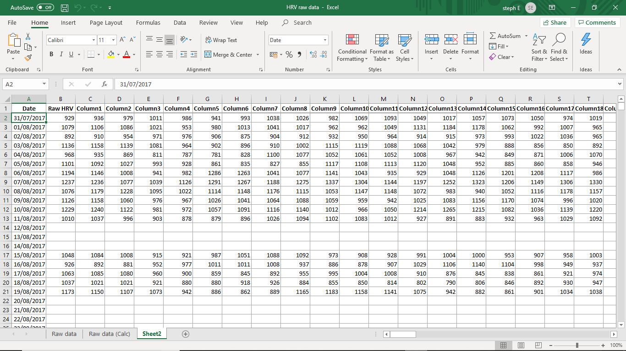Add a new sheet with plus icon

click(186, 334)
